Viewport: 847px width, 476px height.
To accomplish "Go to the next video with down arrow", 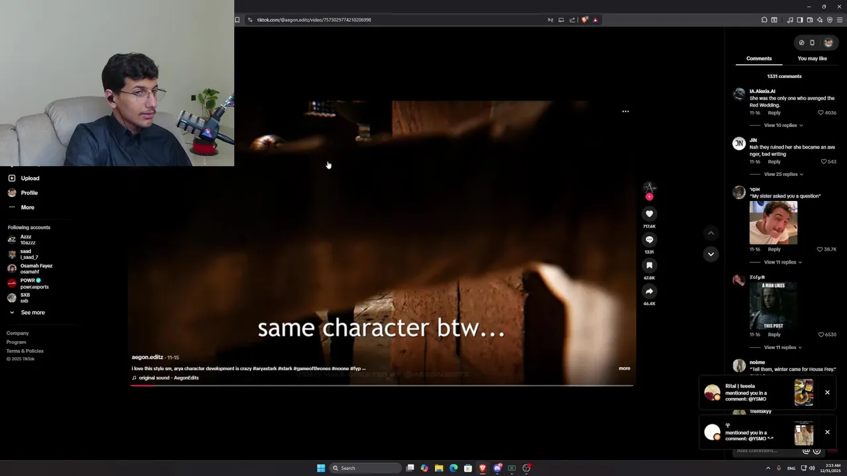I will [711, 254].
